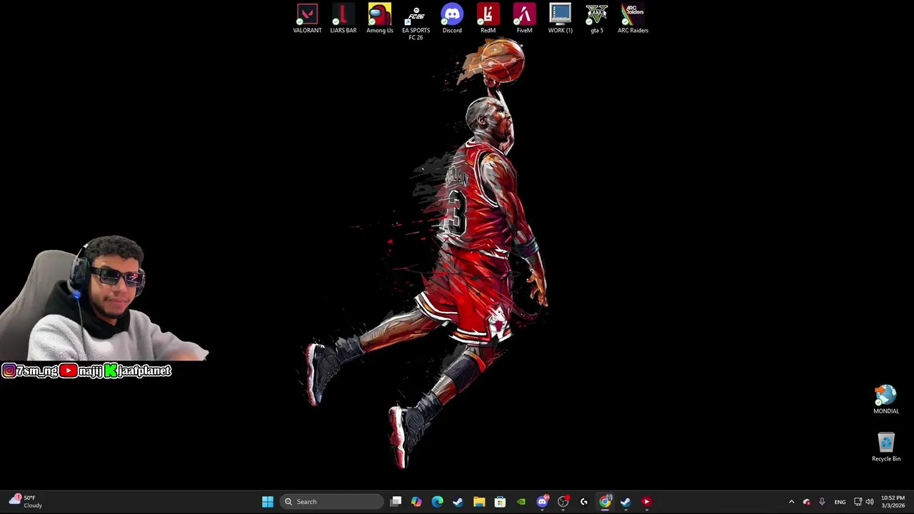Screen dimensions: 914x514
Task: Open the volume speaker tray icon
Action: click(870, 502)
